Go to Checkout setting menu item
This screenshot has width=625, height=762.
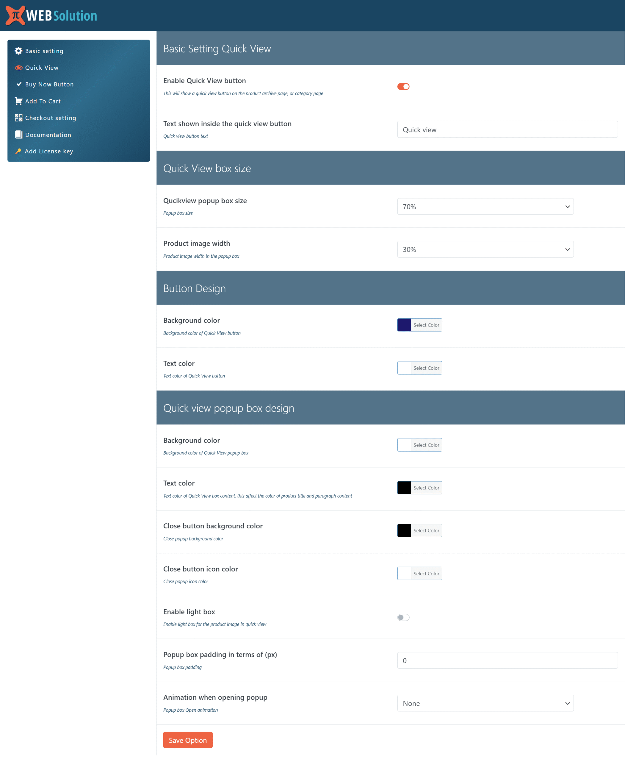tap(50, 118)
